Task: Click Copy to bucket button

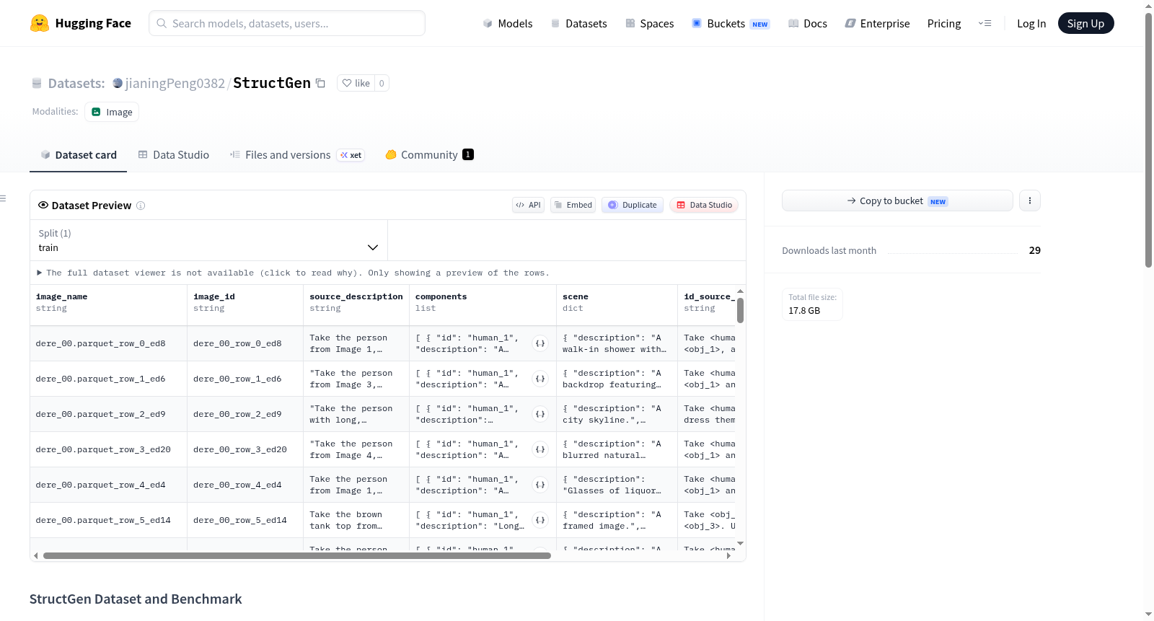Action: [x=897, y=201]
